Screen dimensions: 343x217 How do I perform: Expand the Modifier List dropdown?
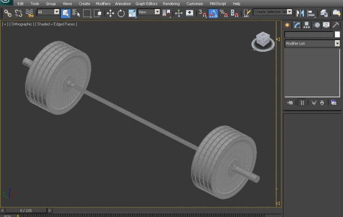[337, 43]
